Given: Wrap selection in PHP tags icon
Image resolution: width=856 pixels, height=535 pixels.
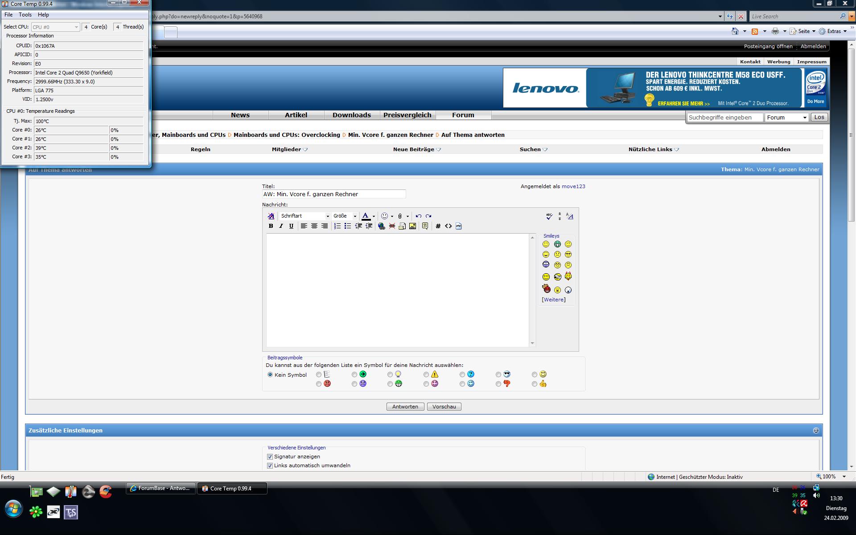Looking at the screenshot, I should (x=459, y=226).
